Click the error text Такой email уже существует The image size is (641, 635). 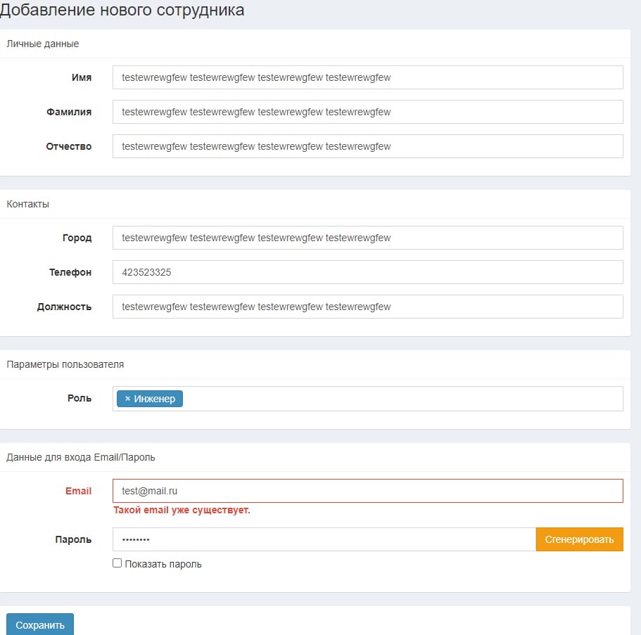coord(182,510)
